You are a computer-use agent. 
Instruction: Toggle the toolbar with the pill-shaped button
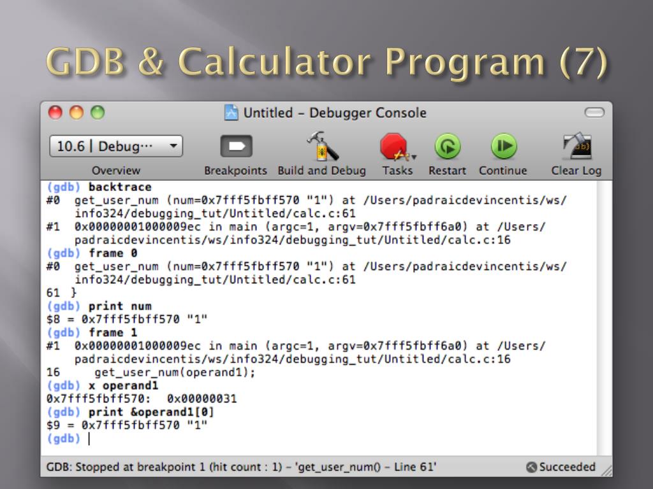point(594,112)
